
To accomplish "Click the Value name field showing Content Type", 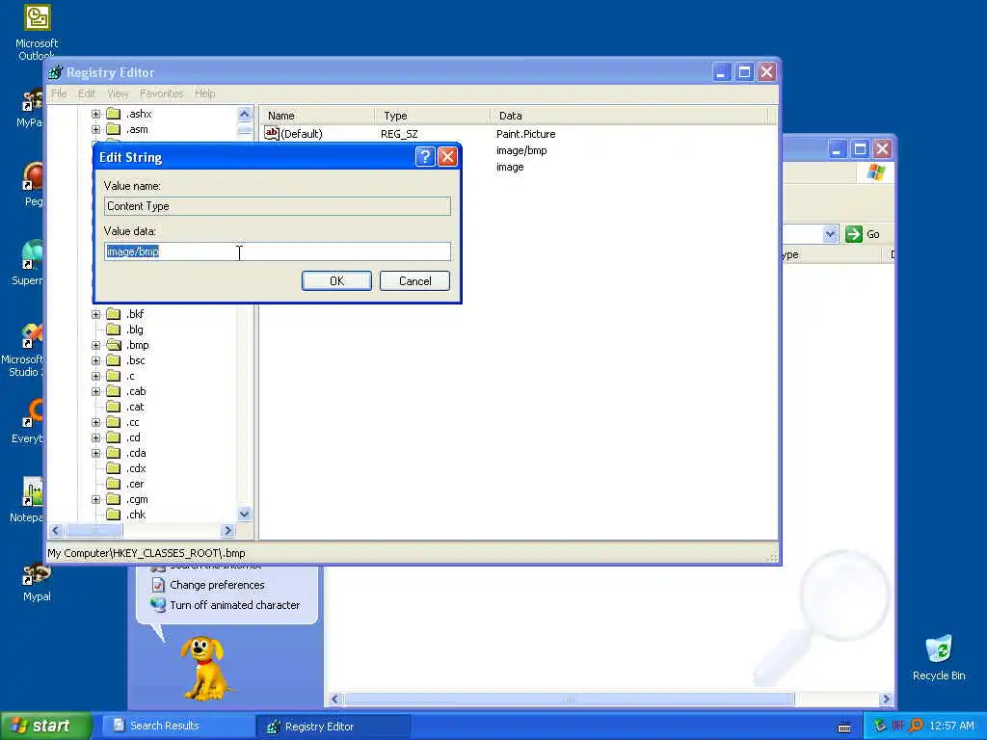I will pos(278,206).
